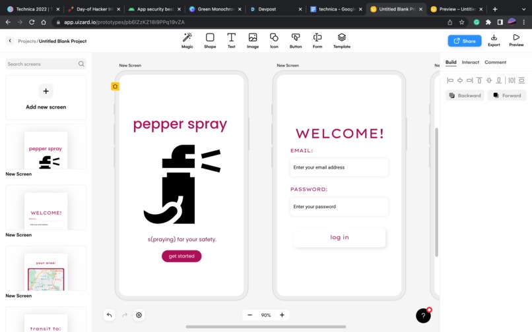Click the home screen marker icon
532x332 pixels.
[x=115, y=86]
